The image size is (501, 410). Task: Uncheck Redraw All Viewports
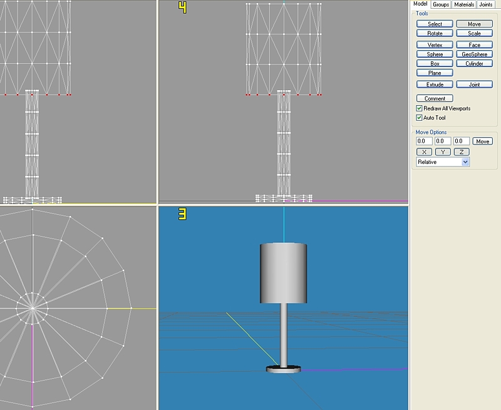(420, 108)
